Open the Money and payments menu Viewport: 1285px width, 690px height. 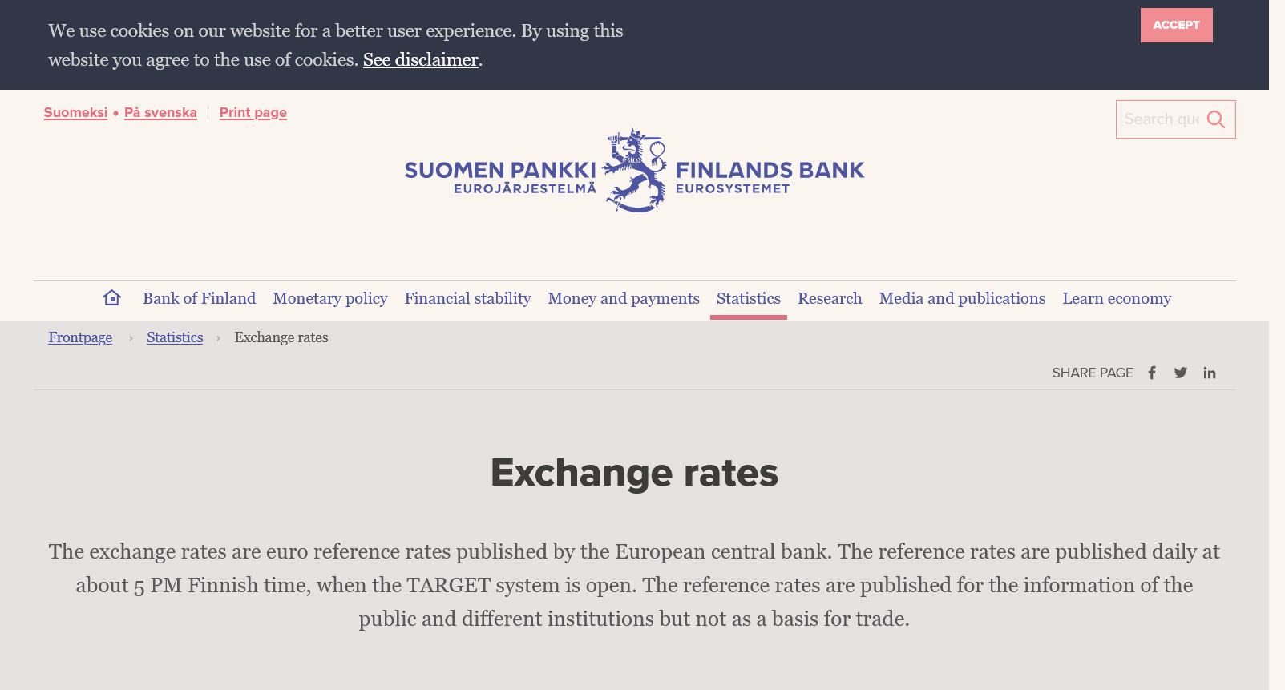[x=624, y=298]
